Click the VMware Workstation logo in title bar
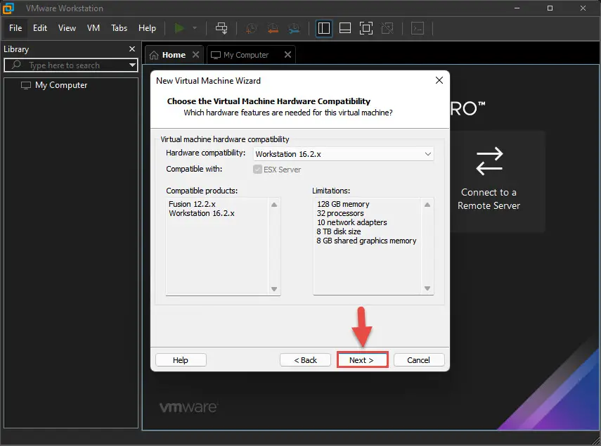Viewport: 601px width, 446px height. click(x=8, y=8)
